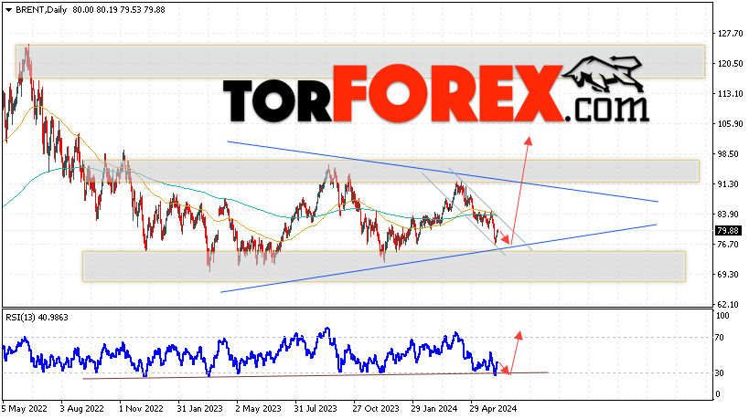This screenshot has height=419, width=749.
Task: Click the 113.10 price axis label
Action: pyautogui.click(x=731, y=93)
